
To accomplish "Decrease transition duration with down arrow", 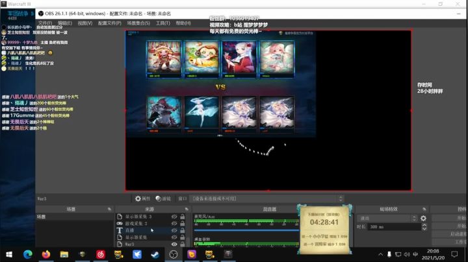I will point(424,229).
